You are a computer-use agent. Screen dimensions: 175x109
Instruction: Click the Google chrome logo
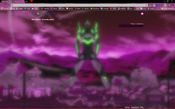[x=43, y=13]
